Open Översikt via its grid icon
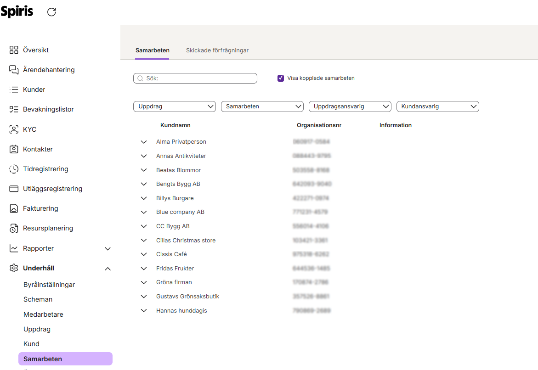 click(x=14, y=50)
